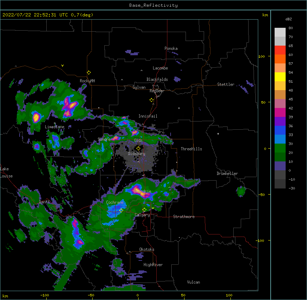Click the white asterisk marker just above Limestone
The image size is (307, 300).
55,123
